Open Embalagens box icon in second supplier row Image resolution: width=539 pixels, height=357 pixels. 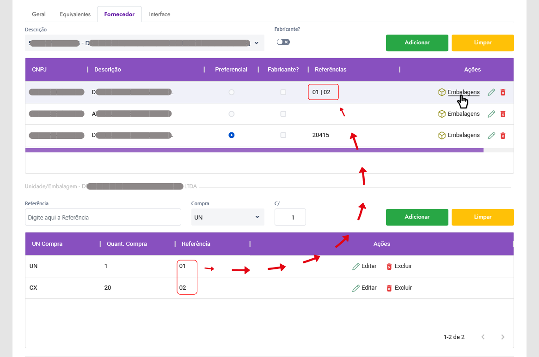point(442,114)
